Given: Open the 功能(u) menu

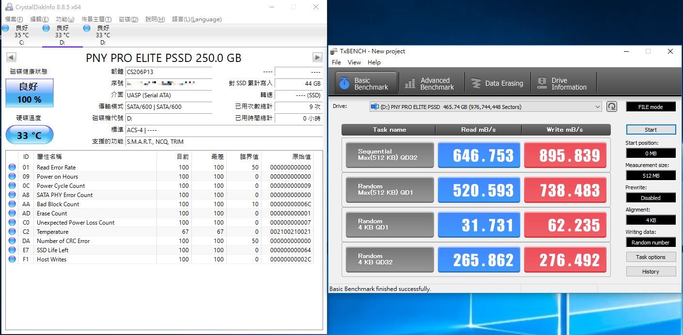Looking at the screenshot, I should 65,19.
